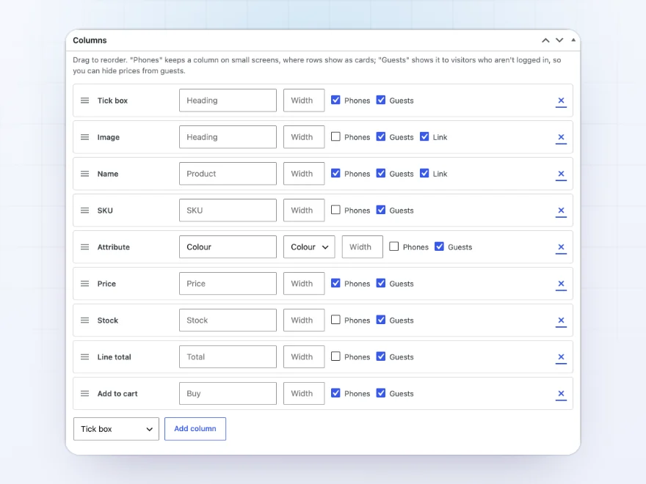Open the Colour attribute dropdown
Viewport: 646px width, 484px height.
[309, 247]
